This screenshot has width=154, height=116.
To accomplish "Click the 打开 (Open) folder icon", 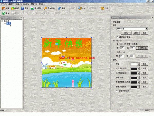I will pos(13,9).
